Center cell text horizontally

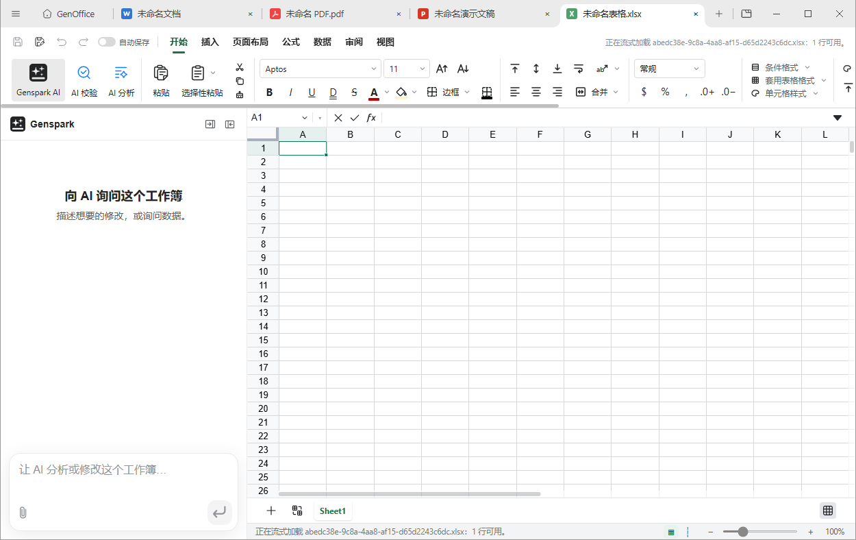(536, 92)
